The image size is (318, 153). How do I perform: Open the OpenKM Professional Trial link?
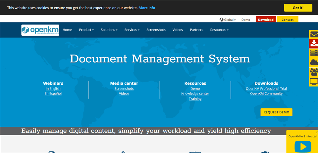[266, 89]
